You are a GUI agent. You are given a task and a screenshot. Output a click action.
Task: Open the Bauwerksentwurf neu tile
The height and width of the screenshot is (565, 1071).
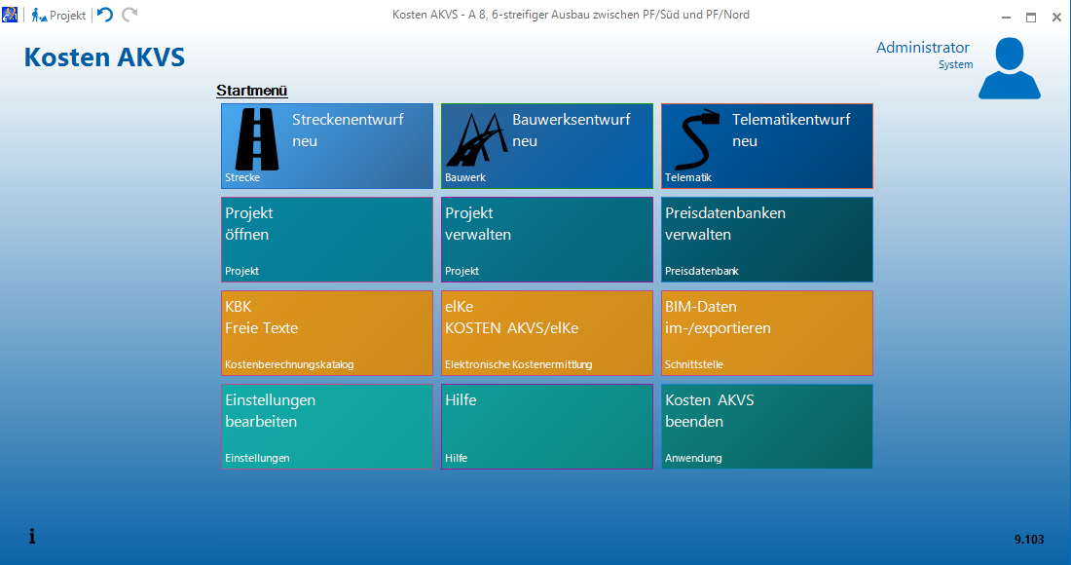(547, 146)
